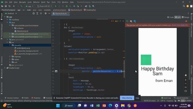
Task: Open the File menu
Action: [6, 2]
